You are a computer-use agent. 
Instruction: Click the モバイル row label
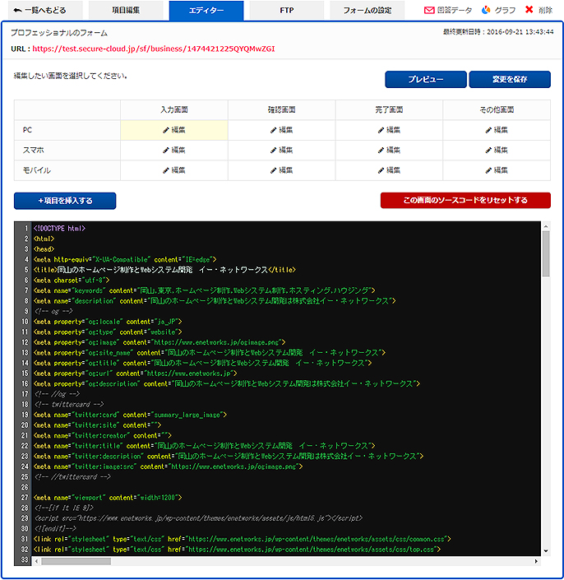point(37,170)
